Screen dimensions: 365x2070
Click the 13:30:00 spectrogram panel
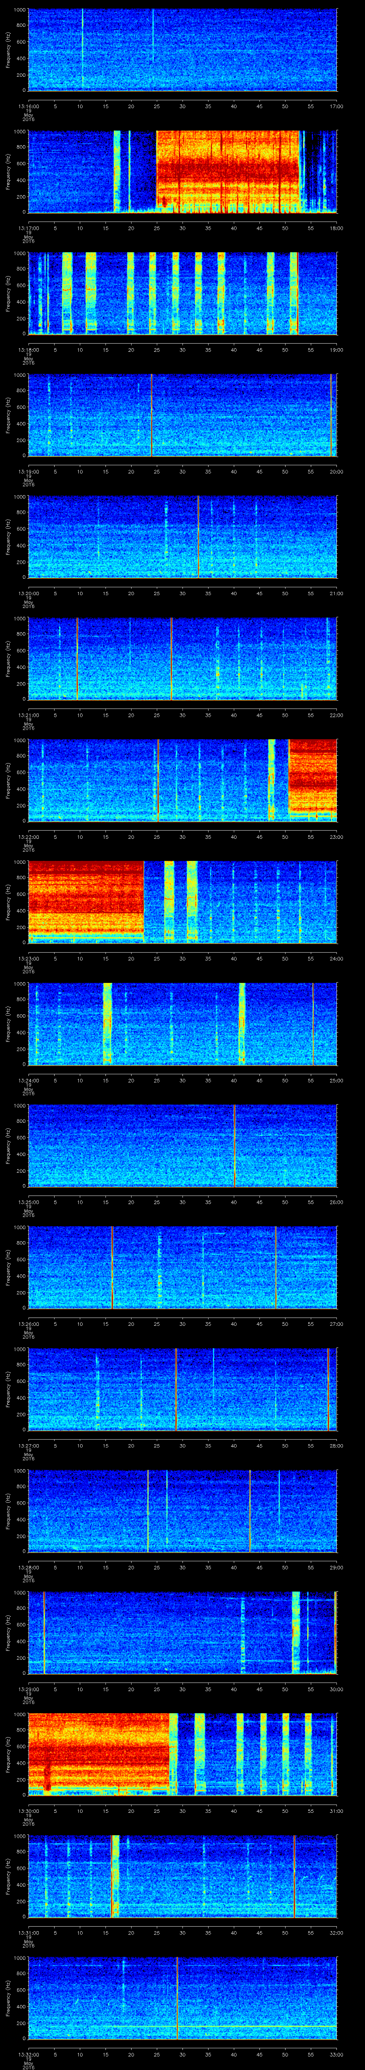click(x=182, y=1754)
